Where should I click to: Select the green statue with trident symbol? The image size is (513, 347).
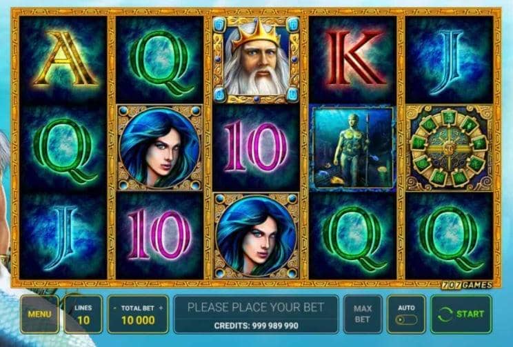click(353, 148)
